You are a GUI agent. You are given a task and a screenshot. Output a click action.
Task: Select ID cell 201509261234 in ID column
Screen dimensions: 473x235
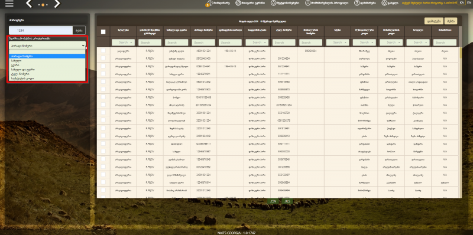(x=203, y=105)
